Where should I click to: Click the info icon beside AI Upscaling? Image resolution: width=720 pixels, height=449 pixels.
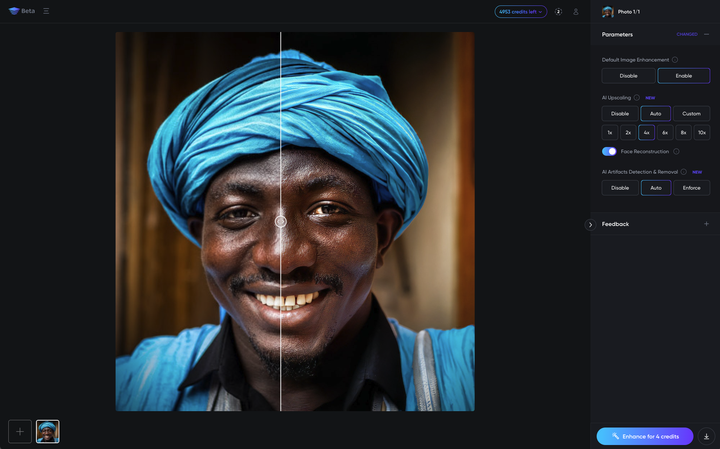coord(637,98)
